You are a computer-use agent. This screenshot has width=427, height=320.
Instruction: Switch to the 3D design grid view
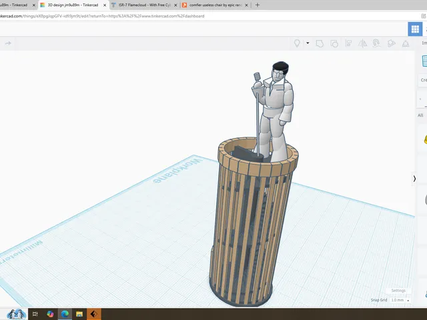click(x=415, y=29)
